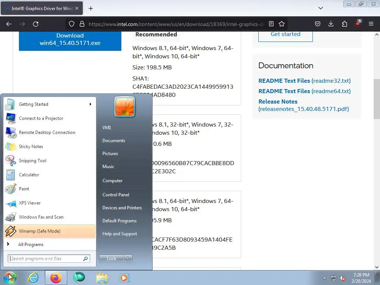Open Music from Start menu
380x285 pixels.
[108, 167]
